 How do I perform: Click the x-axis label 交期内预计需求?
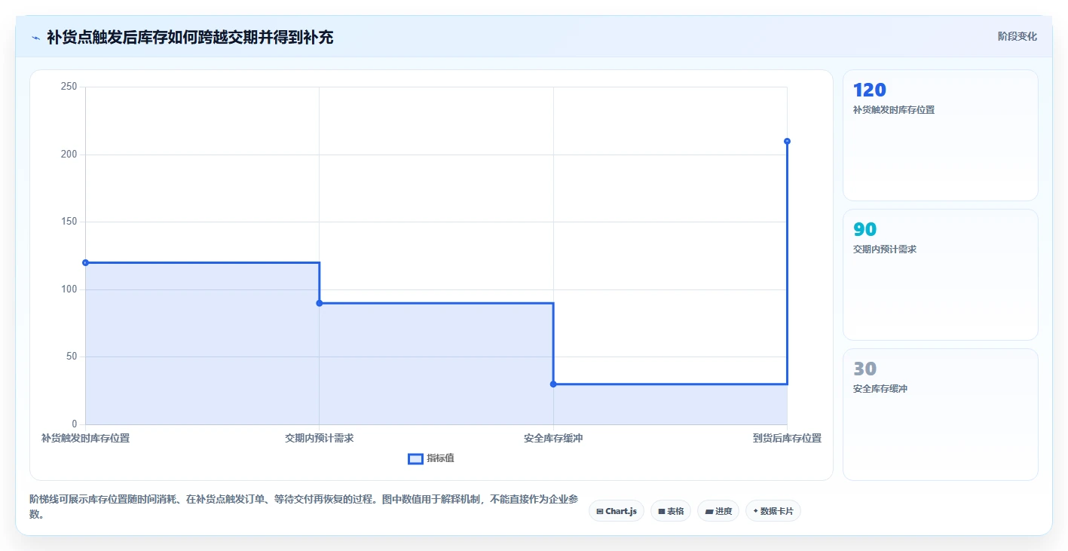pos(320,438)
